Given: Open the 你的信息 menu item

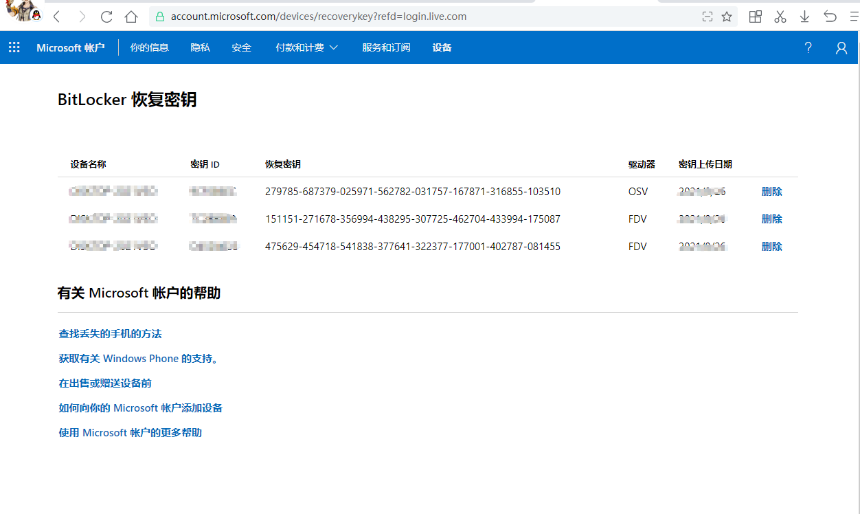Looking at the screenshot, I should coord(150,47).
